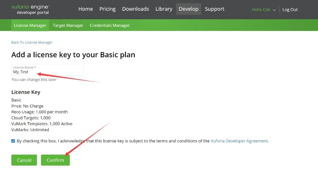
Task: Select the Develop menu item
Action: (x=188, y=9)
